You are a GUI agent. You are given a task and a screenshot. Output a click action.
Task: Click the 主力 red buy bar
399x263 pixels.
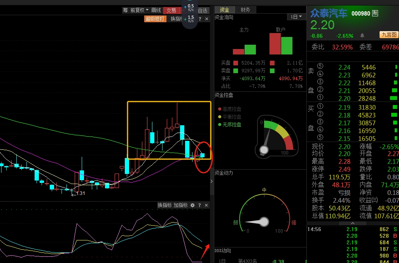(238, 52)
